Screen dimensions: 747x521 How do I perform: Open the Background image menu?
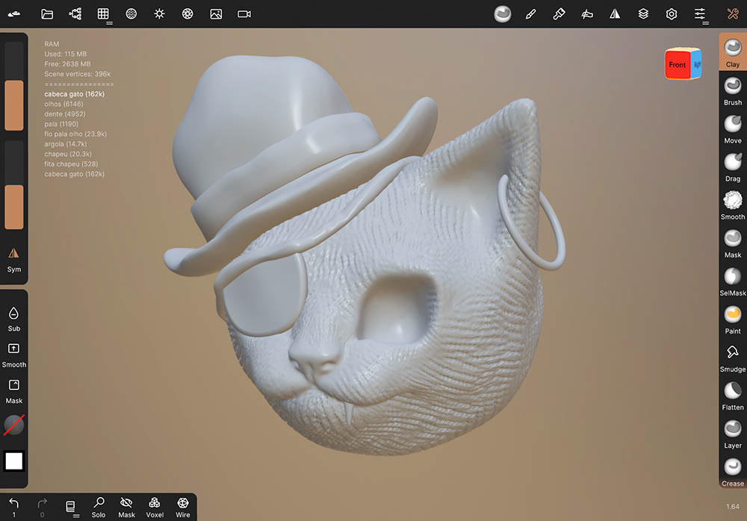click(x=216, y=14)
